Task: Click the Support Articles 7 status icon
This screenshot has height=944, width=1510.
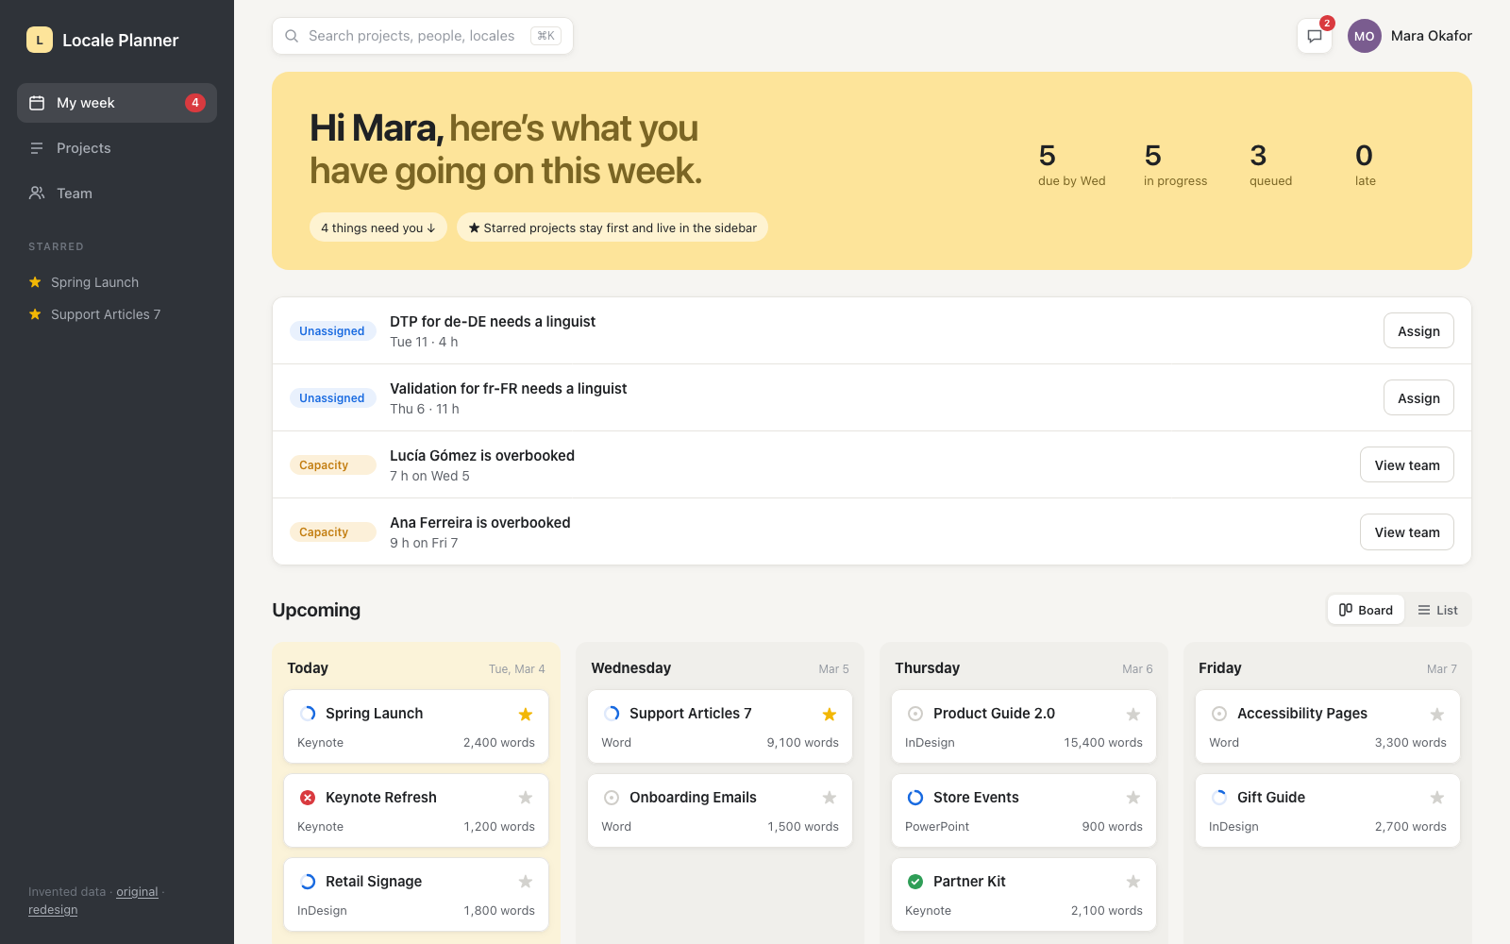Action: 612,714
